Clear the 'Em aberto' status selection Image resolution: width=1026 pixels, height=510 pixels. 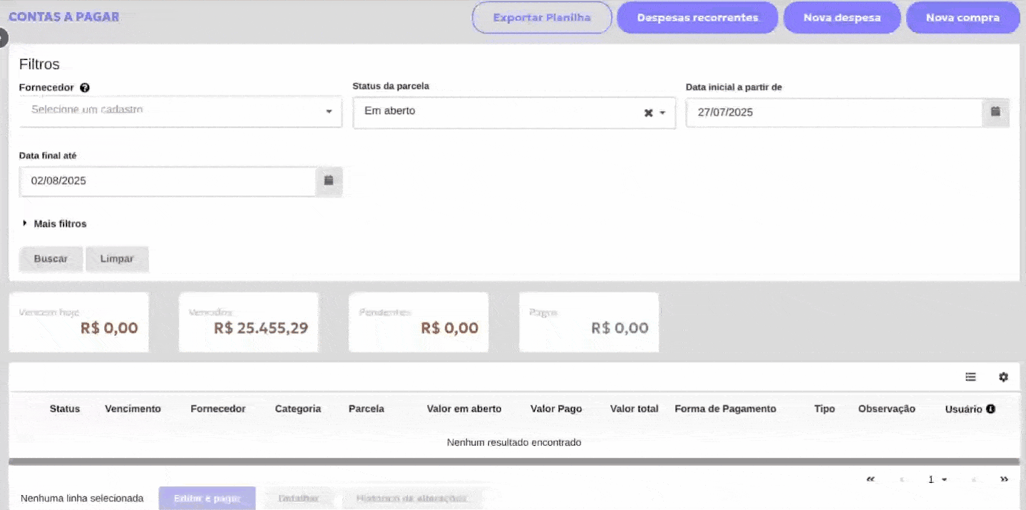pyautogui.click(x=648, y=113)
